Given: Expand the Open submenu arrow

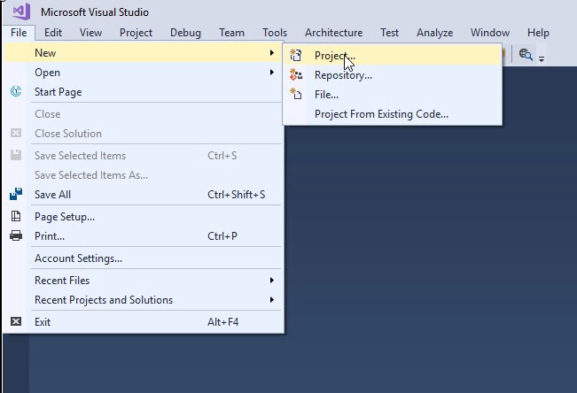Looking at the screenshot, I should pos(271,72).
